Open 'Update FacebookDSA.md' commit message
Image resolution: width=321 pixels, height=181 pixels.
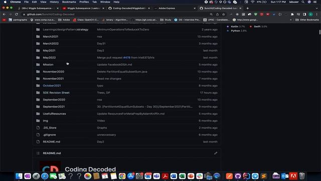coord(114,64)
